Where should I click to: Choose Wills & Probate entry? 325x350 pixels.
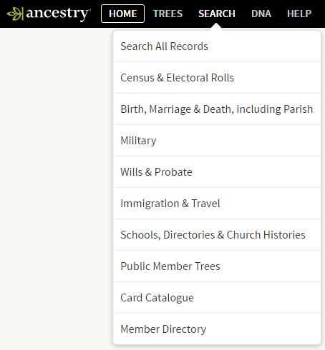pos(217,172)
